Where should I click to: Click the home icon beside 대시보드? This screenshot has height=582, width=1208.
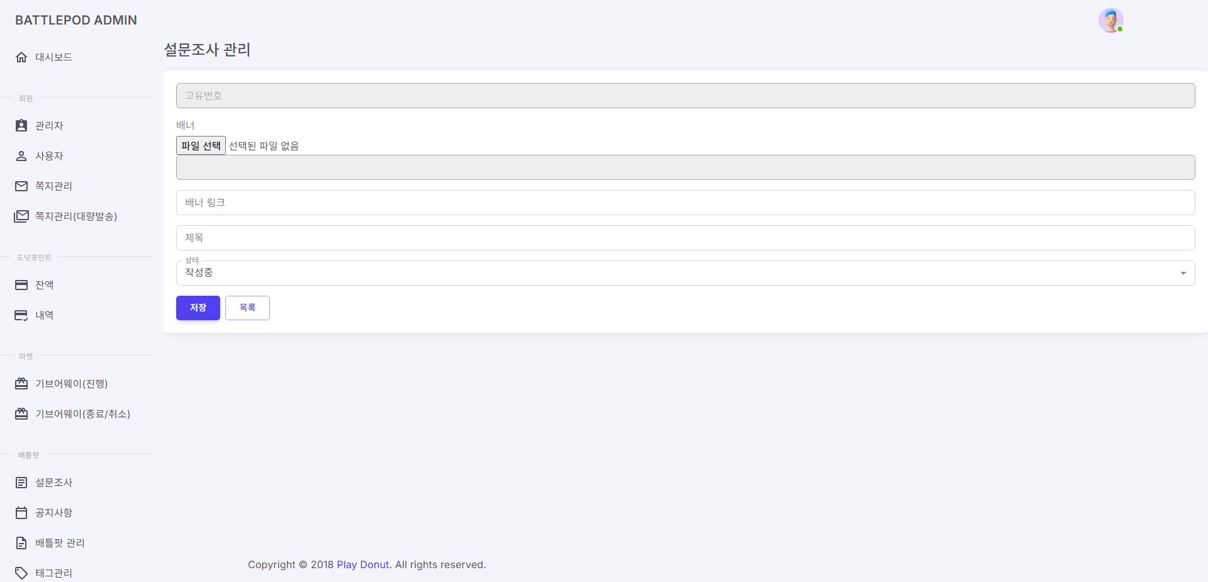pyautogui.click(x=21, y=57)
